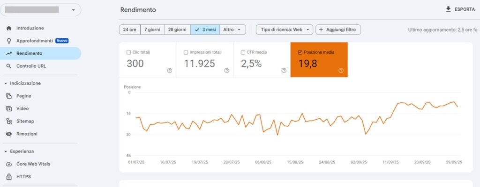This screenshot has width=480, height=187.
Task: Collapse the Indicizzazione section
Action: tap(6, 83)
